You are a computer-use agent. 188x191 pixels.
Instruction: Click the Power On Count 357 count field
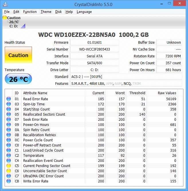tap(169, 63)
